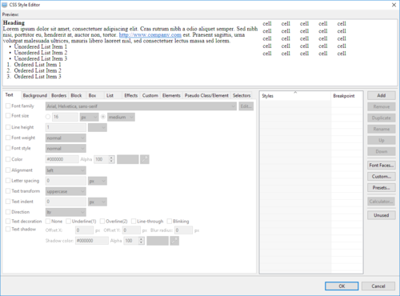This screenshot has height=296, width=400.
Task: Open the Line height unit dropdown
Action: [x=98, y=127]
